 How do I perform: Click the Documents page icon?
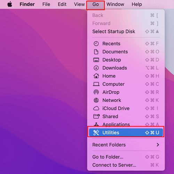coord(96,52)
